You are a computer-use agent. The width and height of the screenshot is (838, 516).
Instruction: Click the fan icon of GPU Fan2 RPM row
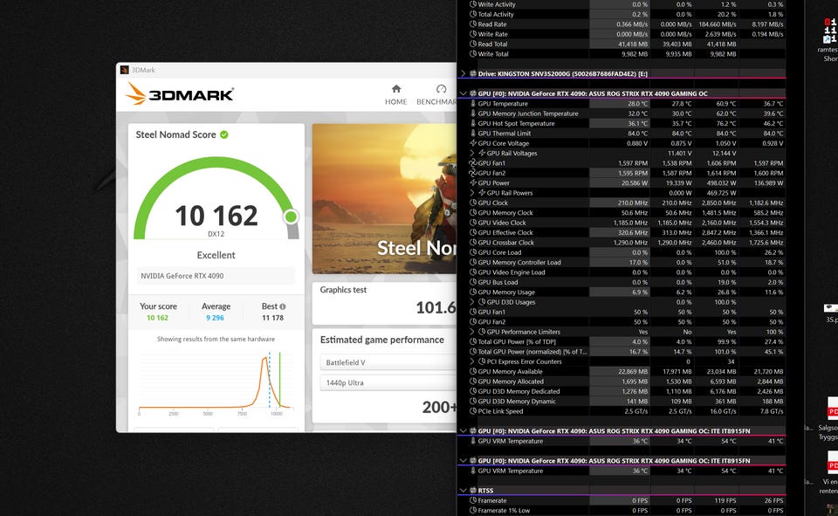pos(472,173)
